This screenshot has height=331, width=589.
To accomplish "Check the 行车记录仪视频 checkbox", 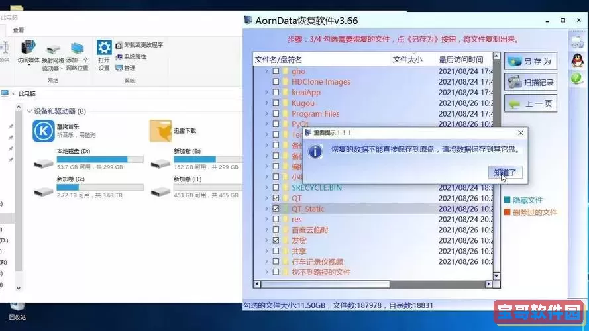I will pos(276,261).
